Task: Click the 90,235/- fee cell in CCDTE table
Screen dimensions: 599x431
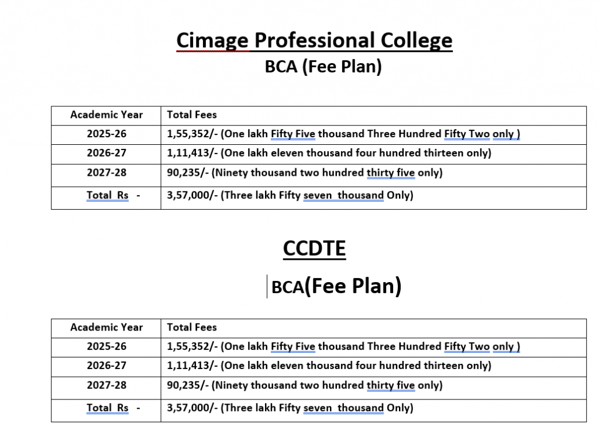Action: [304, 385]
